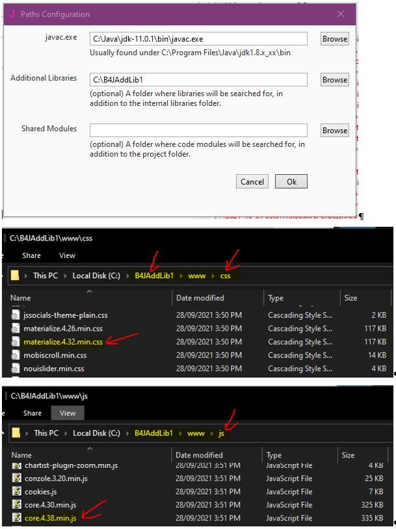Expand the chevron after B4JAddLib1 in the css window
The width and height of the screenshot is (396, 529).
(181, 276)
